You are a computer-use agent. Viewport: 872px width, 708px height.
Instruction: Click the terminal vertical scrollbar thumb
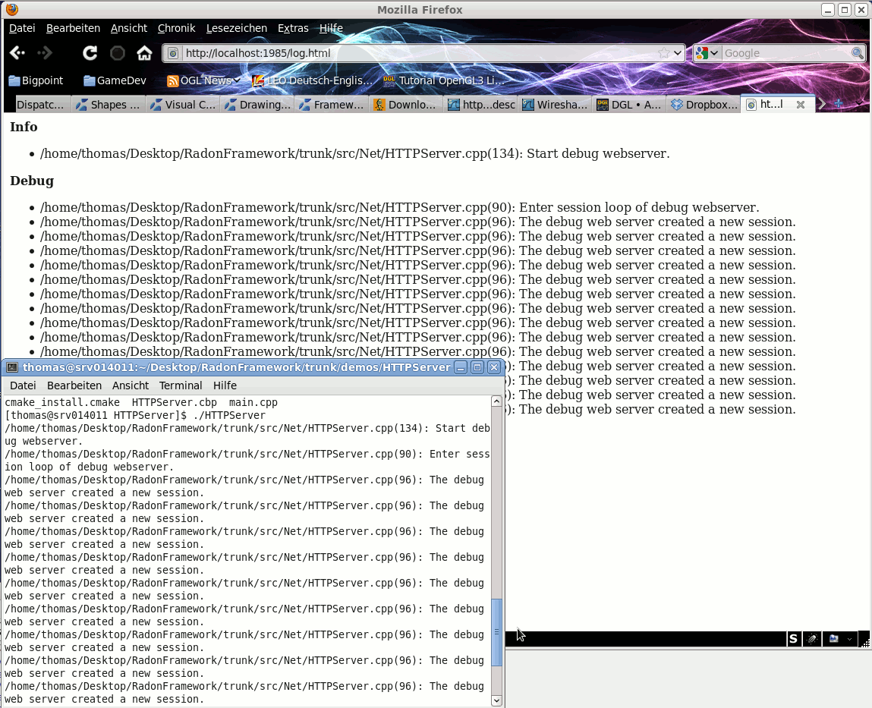coord(497,632)
